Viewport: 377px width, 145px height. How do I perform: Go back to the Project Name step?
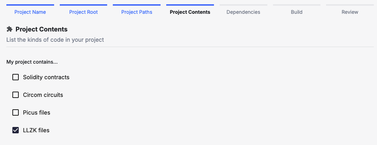tap(30, 12)
